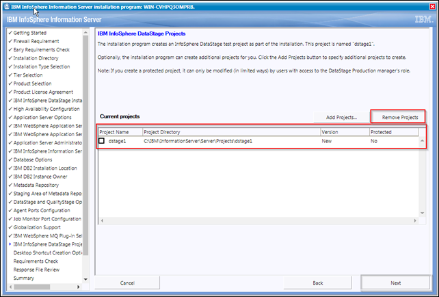Open Summary step
The width and height of the screenshot is (439, 297).
(23, 278)
